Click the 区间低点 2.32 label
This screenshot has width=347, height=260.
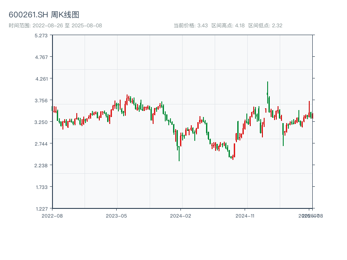[x=265, y=26]
